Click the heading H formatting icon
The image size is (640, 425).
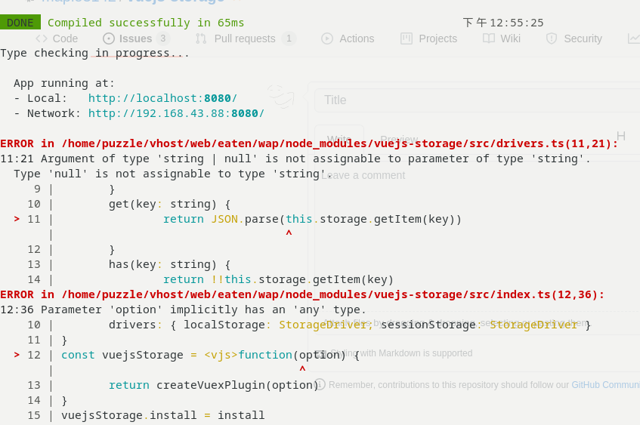coord(621,136)
